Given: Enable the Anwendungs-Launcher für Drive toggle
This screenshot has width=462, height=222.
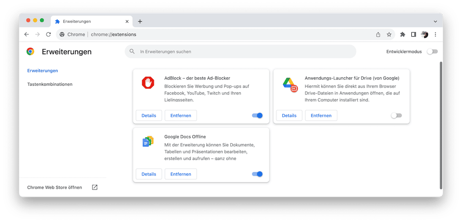Looking at the screenshot, I should 396,116.
